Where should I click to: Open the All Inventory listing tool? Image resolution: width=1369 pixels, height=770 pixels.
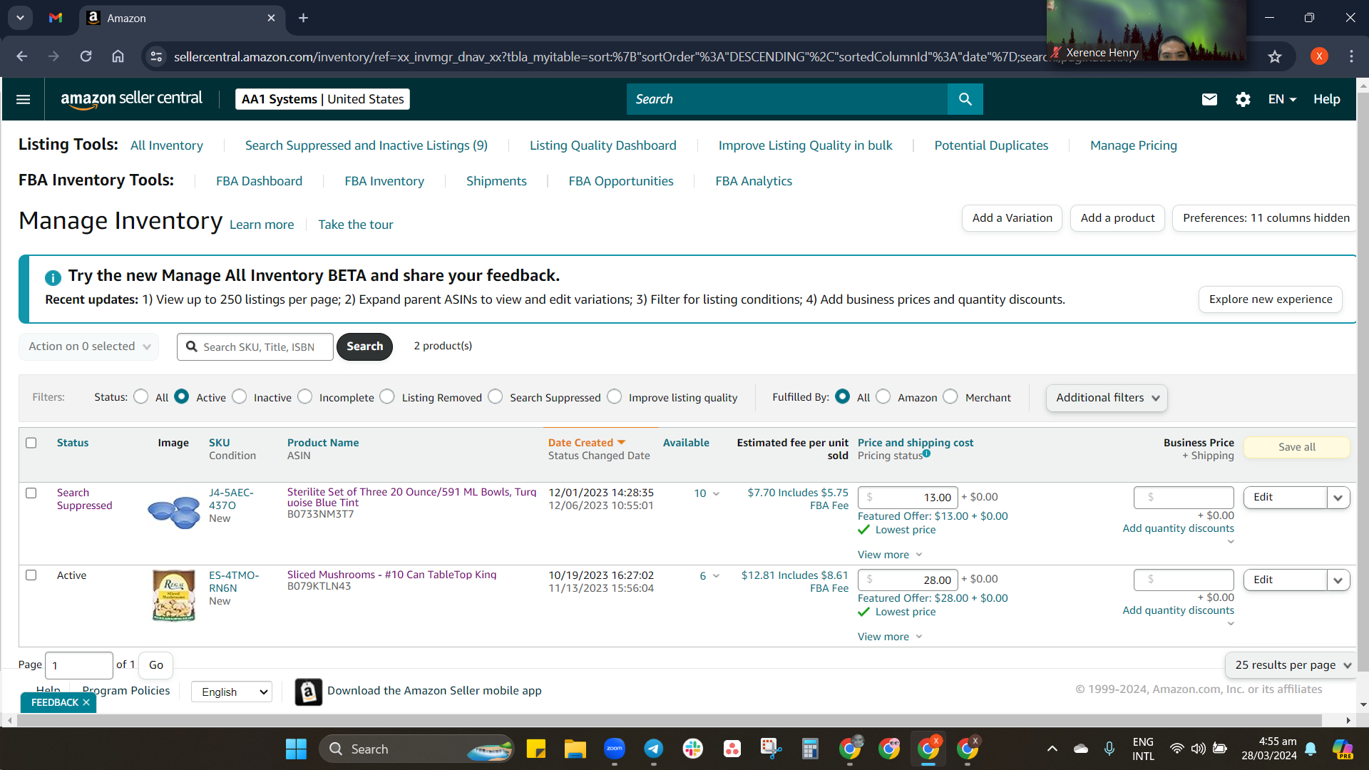pyautogui.click(x=167, y=145)
